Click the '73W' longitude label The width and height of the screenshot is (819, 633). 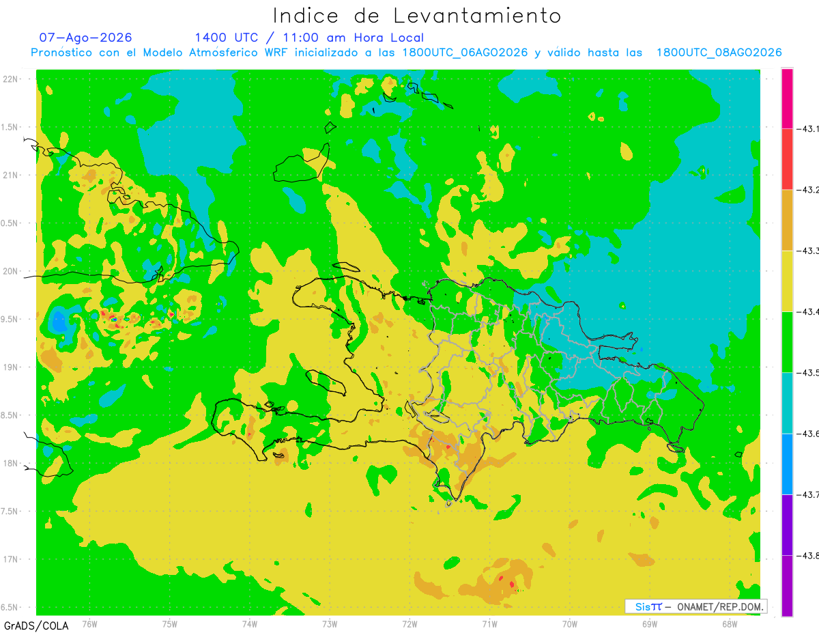[x=330, y=623]
